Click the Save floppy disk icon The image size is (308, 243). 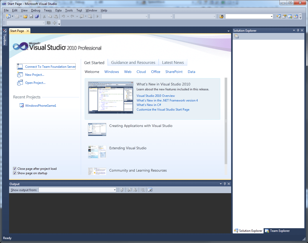[x=31, y=17]
